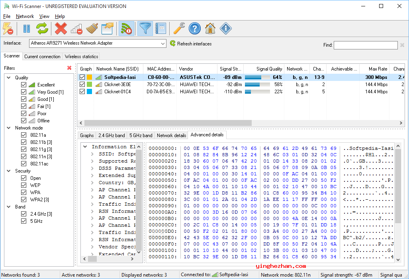
Task: Sort by Signal Quality column header
Action: [x=264, y=69]
